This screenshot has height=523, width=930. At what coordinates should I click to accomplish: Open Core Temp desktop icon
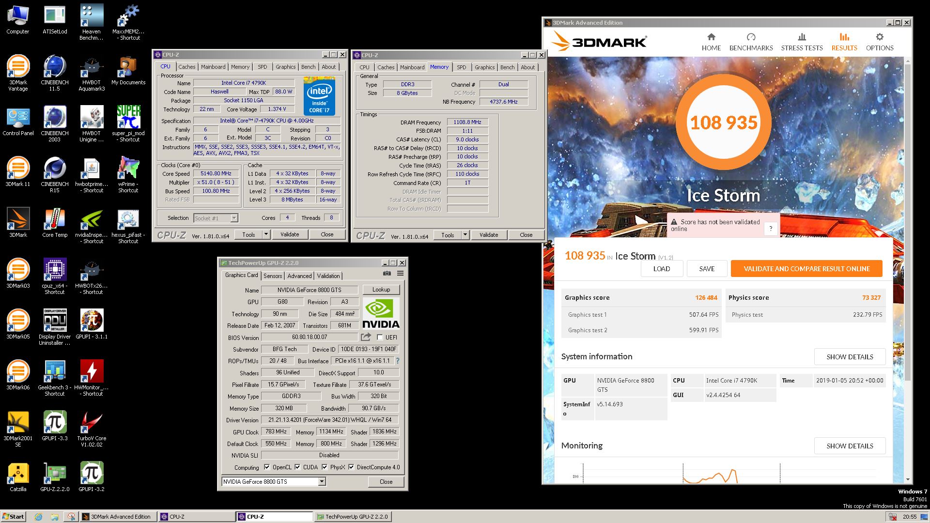(x=55, y=223)
